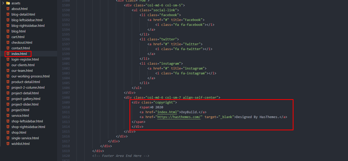Open blog-detail.html in the file tree
The image size is (348, 161).
[x=23, y=14]
